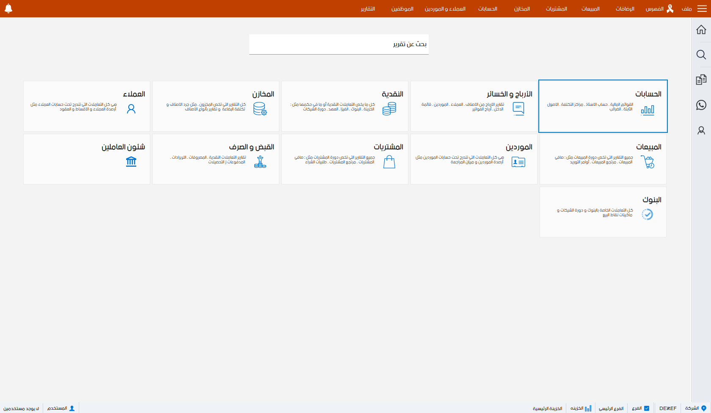Click the الشركة location pin icon

pos(704,408)
